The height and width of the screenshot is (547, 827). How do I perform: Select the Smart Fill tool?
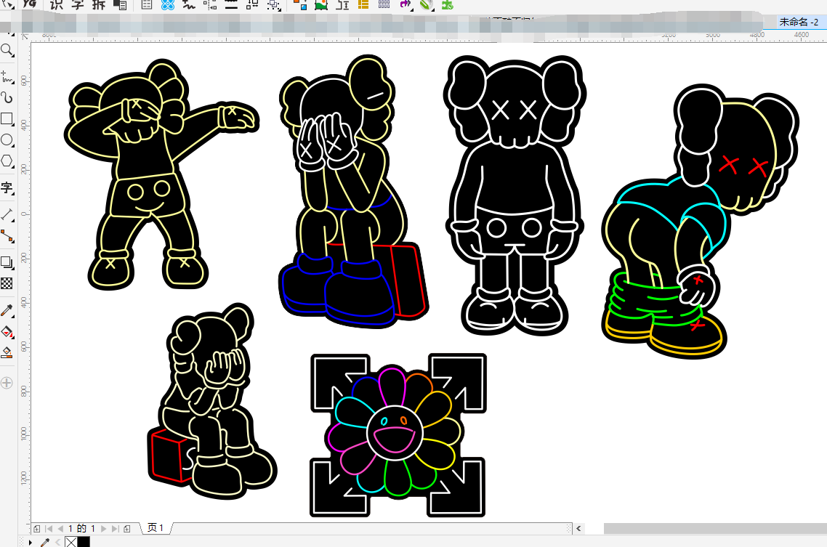7,352
